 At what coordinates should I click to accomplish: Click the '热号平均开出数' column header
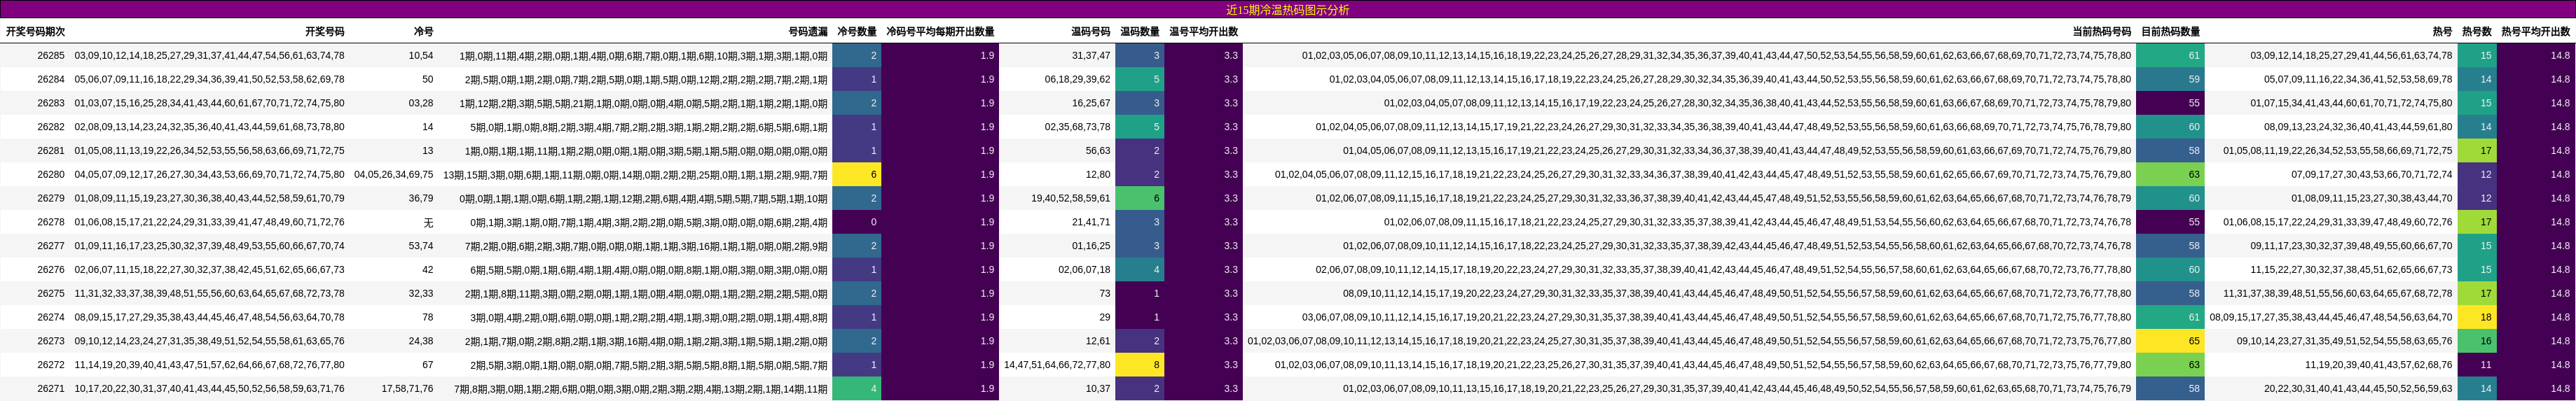pyautogui.click(x=2535, y=32)
